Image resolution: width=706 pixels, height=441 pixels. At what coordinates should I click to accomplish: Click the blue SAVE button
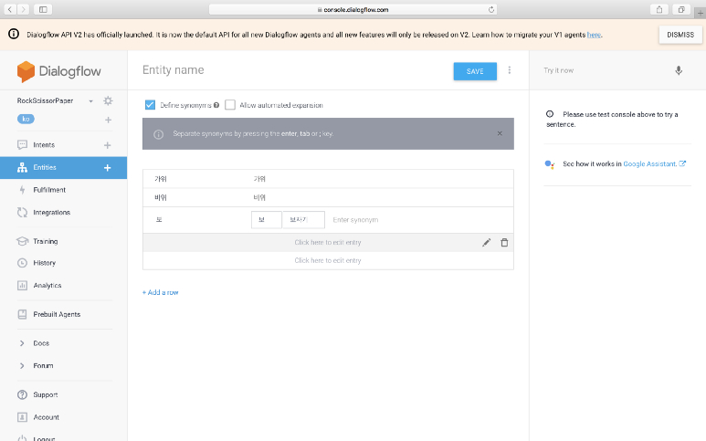pyautogui.click(x=475, y=71)
